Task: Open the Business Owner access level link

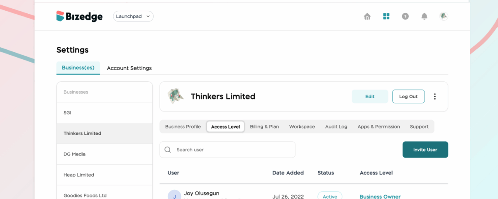Action: 380,197
